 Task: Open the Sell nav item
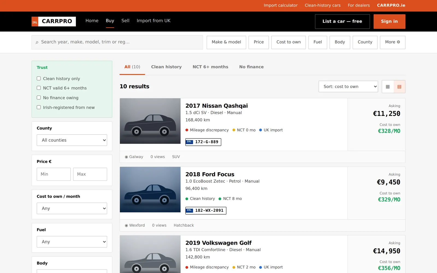(x=125, y=21)
